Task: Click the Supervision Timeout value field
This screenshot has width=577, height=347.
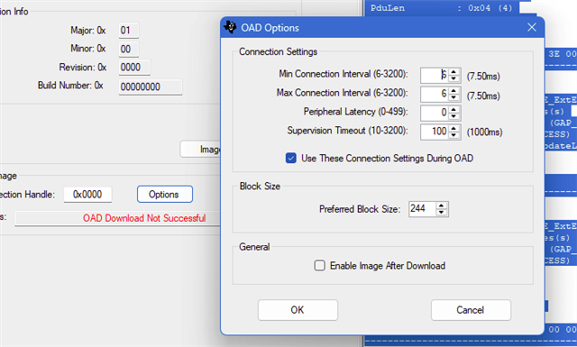Action: pyautogui.click(x=435, y=132)
